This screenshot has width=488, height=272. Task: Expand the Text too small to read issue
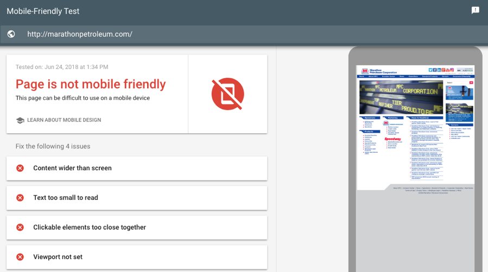[x=137, y=198]
